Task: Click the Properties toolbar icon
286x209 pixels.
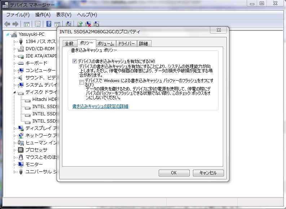Action: [x=38, y=24]
